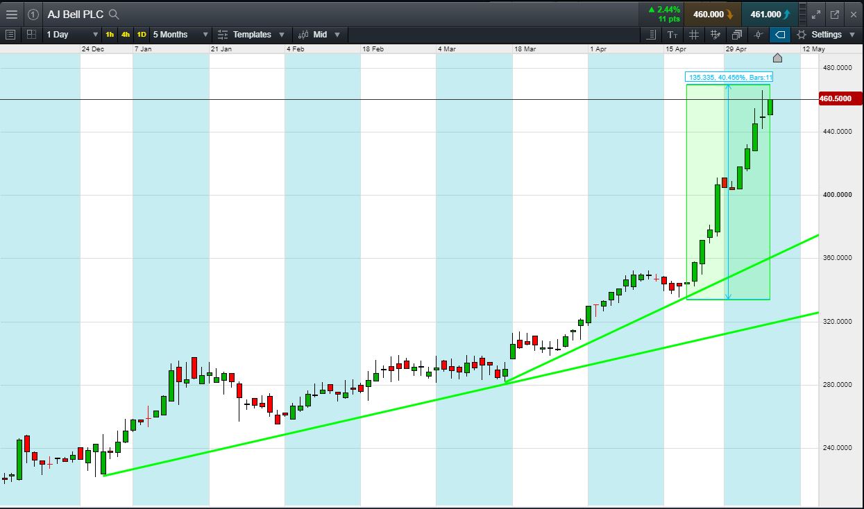Screen dimensions: 864x509
Task: Expand the 5 Months range dropdown
Action: tap(180, 35)
